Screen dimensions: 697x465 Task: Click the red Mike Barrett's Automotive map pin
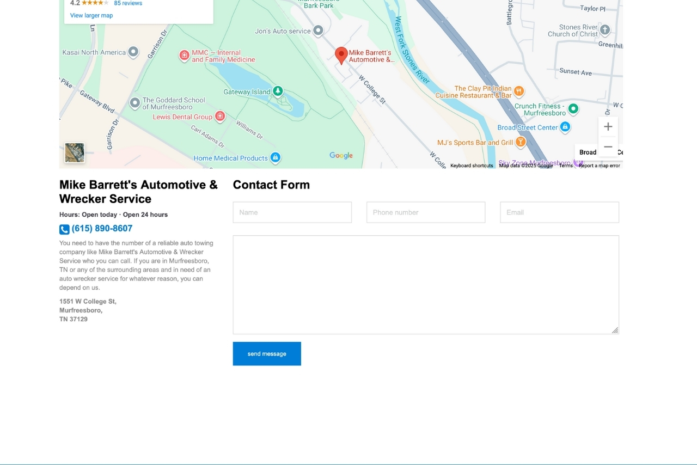click(341, 55)
